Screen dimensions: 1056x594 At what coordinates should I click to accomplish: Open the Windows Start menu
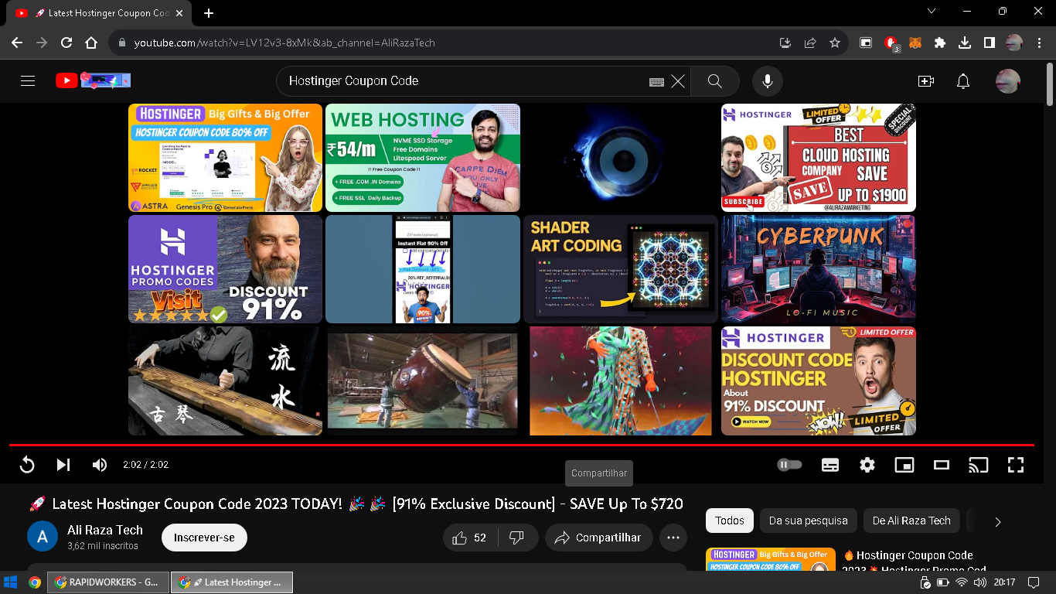point(11,582)
